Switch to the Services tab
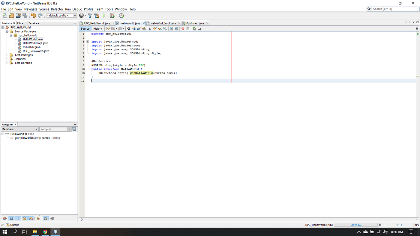Viewport: 420px width, 236px height. click(x=34, y=23)
